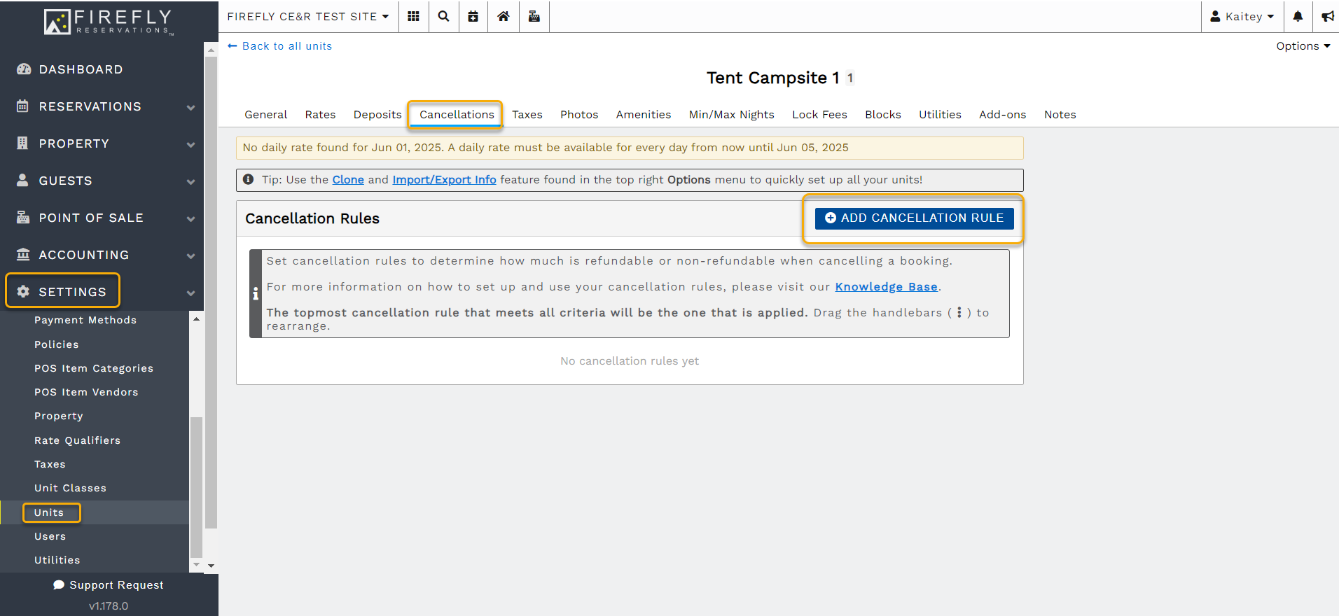Screen dimensions: 1339x616
Task: Go back to all units
Action: (x=280, y=46)
